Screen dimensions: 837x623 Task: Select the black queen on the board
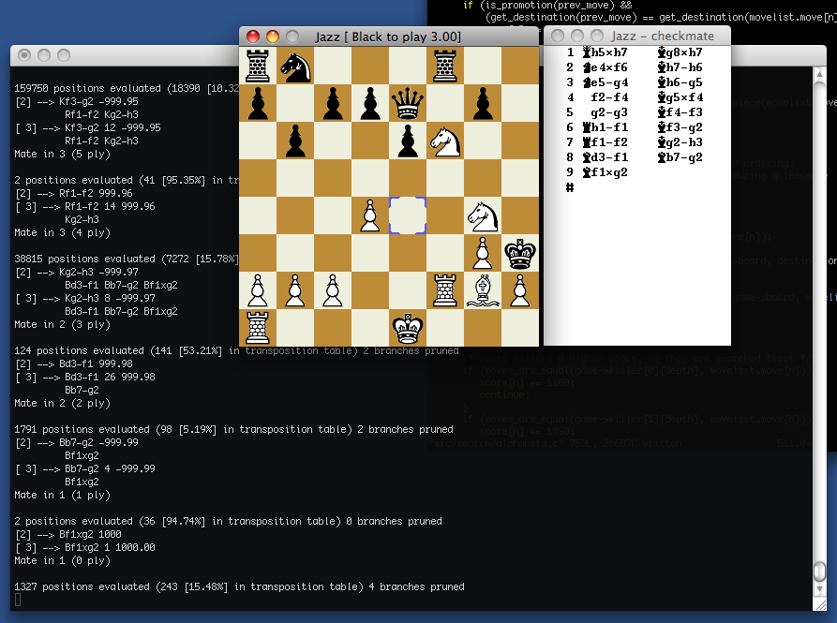(x=408, y=103)
